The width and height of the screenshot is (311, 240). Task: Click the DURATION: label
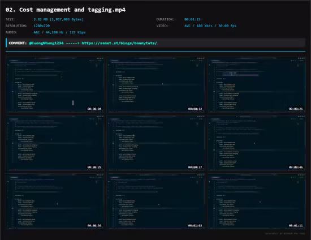165,19
